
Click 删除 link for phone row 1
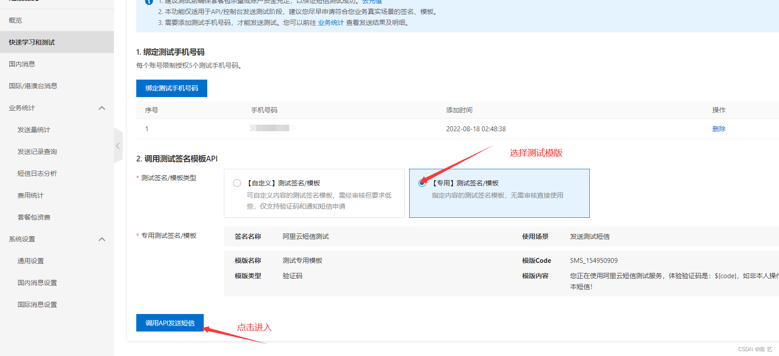coord(719,129)
